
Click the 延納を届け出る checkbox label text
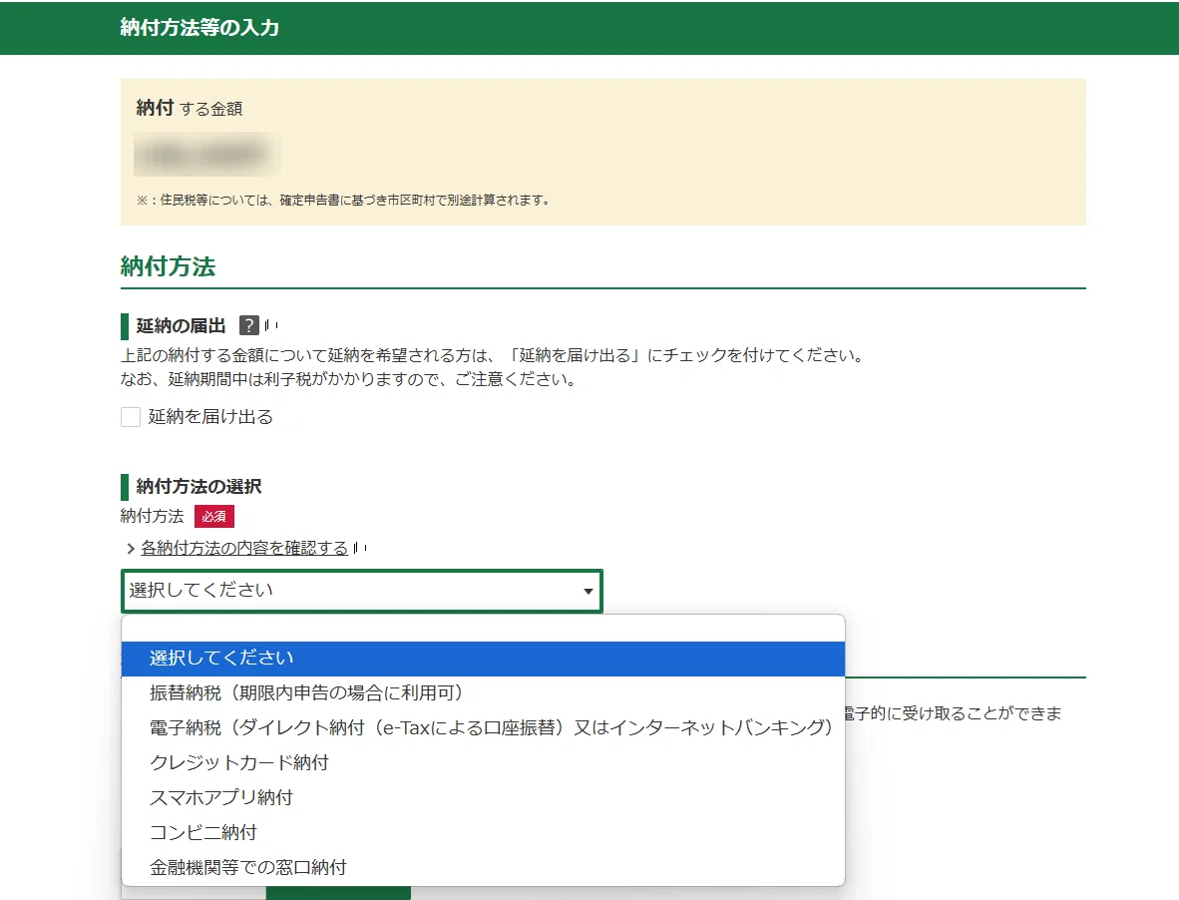click(210, 417)
